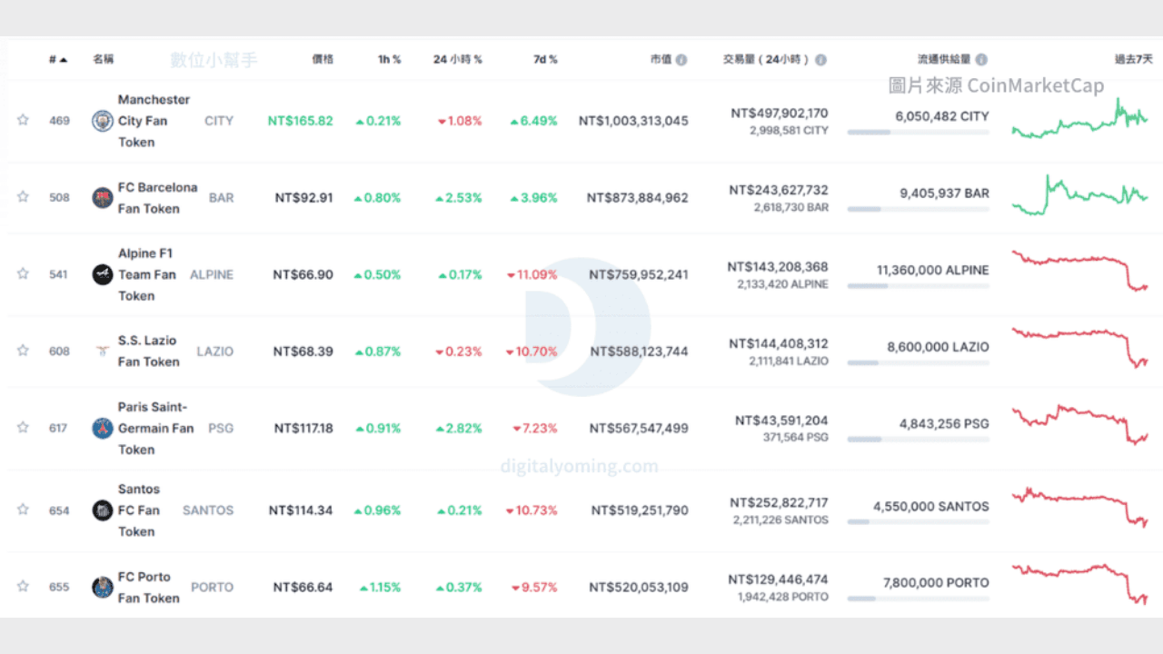Open the PSG 7-day price sparkline chart
This screenshot has height=654, width=1163.
click(1079, 424)
